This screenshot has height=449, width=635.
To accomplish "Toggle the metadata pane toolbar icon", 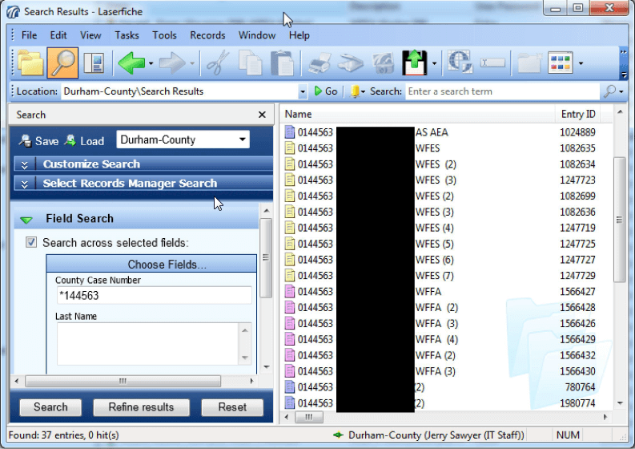I will coord(94,63).
